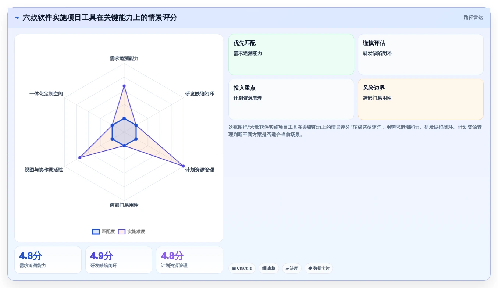
Task: Click the 需求追溯能力 radar axis label
Action: point(124,58)
